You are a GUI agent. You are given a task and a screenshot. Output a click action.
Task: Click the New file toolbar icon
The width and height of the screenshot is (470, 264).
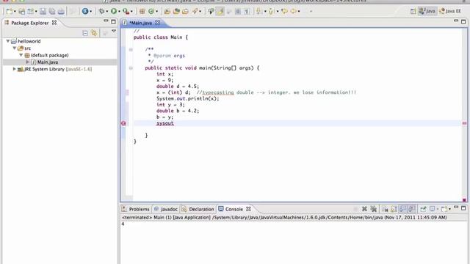click(10, 12)
